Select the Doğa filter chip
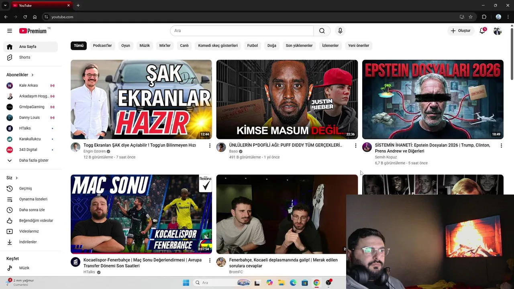Image resolution: width=514 pixels, height=289 pixels. [x=272, y=45]
